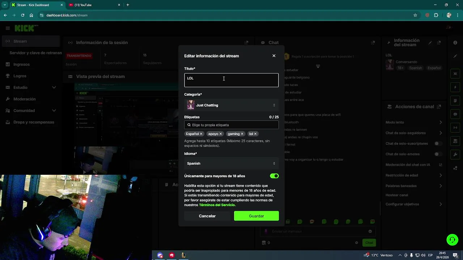Open Logros in the sidebar
The width and height of the screenshot is (463, 260).
click(x=31, y=76)
